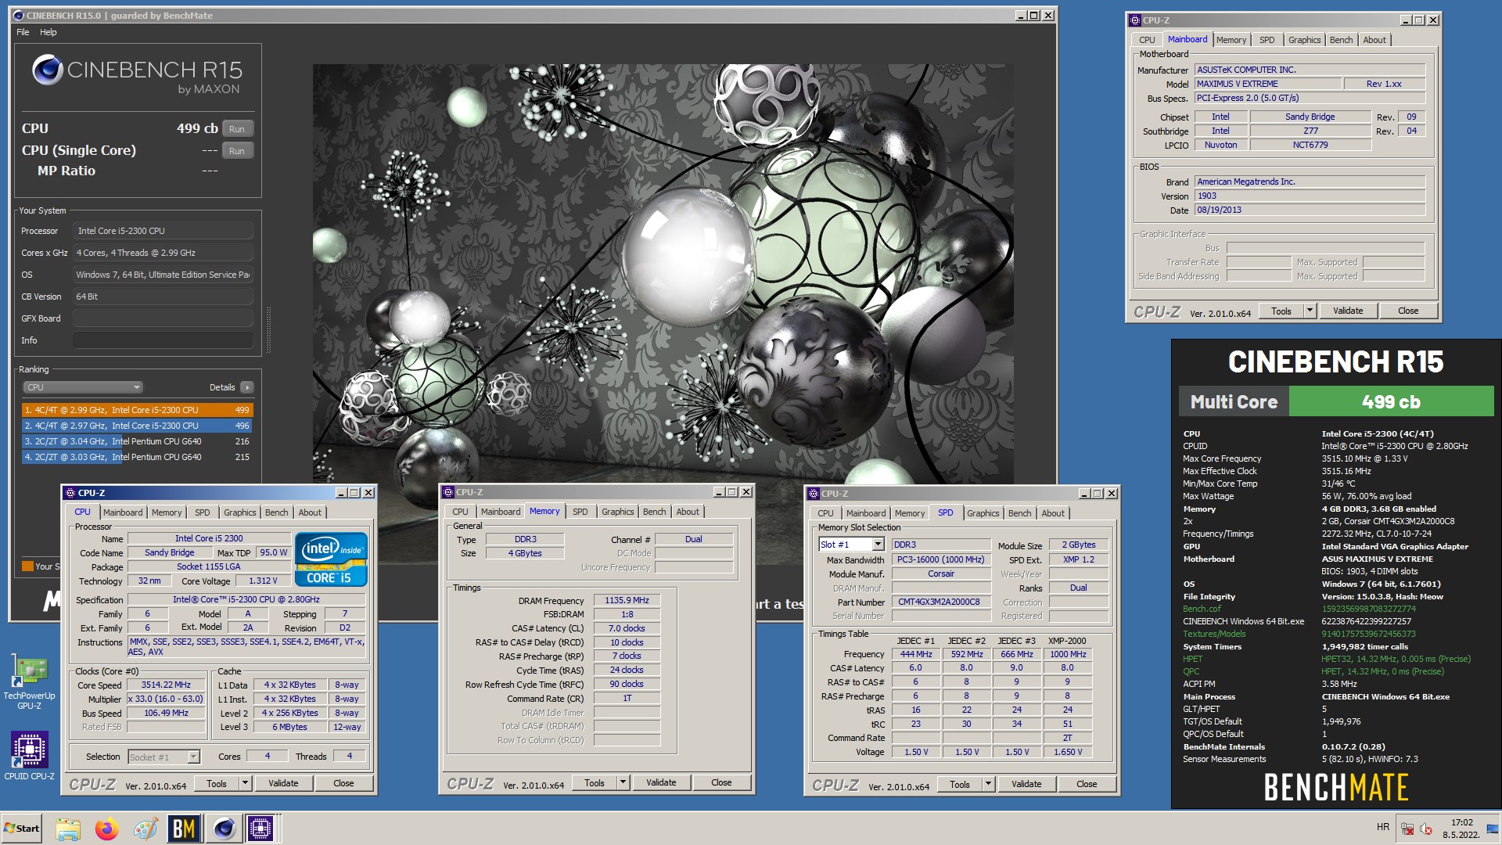
Task: Click the Info field in Cinebench
Action: pos(163,340)
